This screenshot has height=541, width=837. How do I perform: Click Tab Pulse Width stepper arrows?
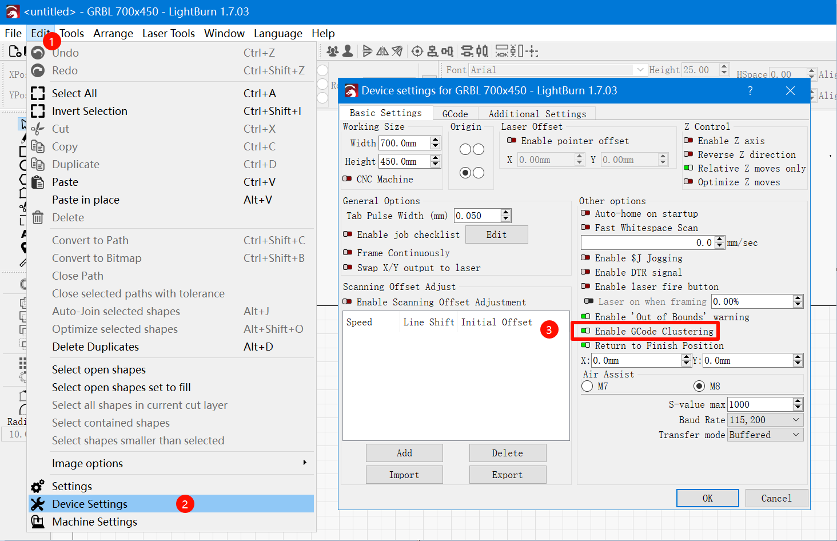coord(505,216)
